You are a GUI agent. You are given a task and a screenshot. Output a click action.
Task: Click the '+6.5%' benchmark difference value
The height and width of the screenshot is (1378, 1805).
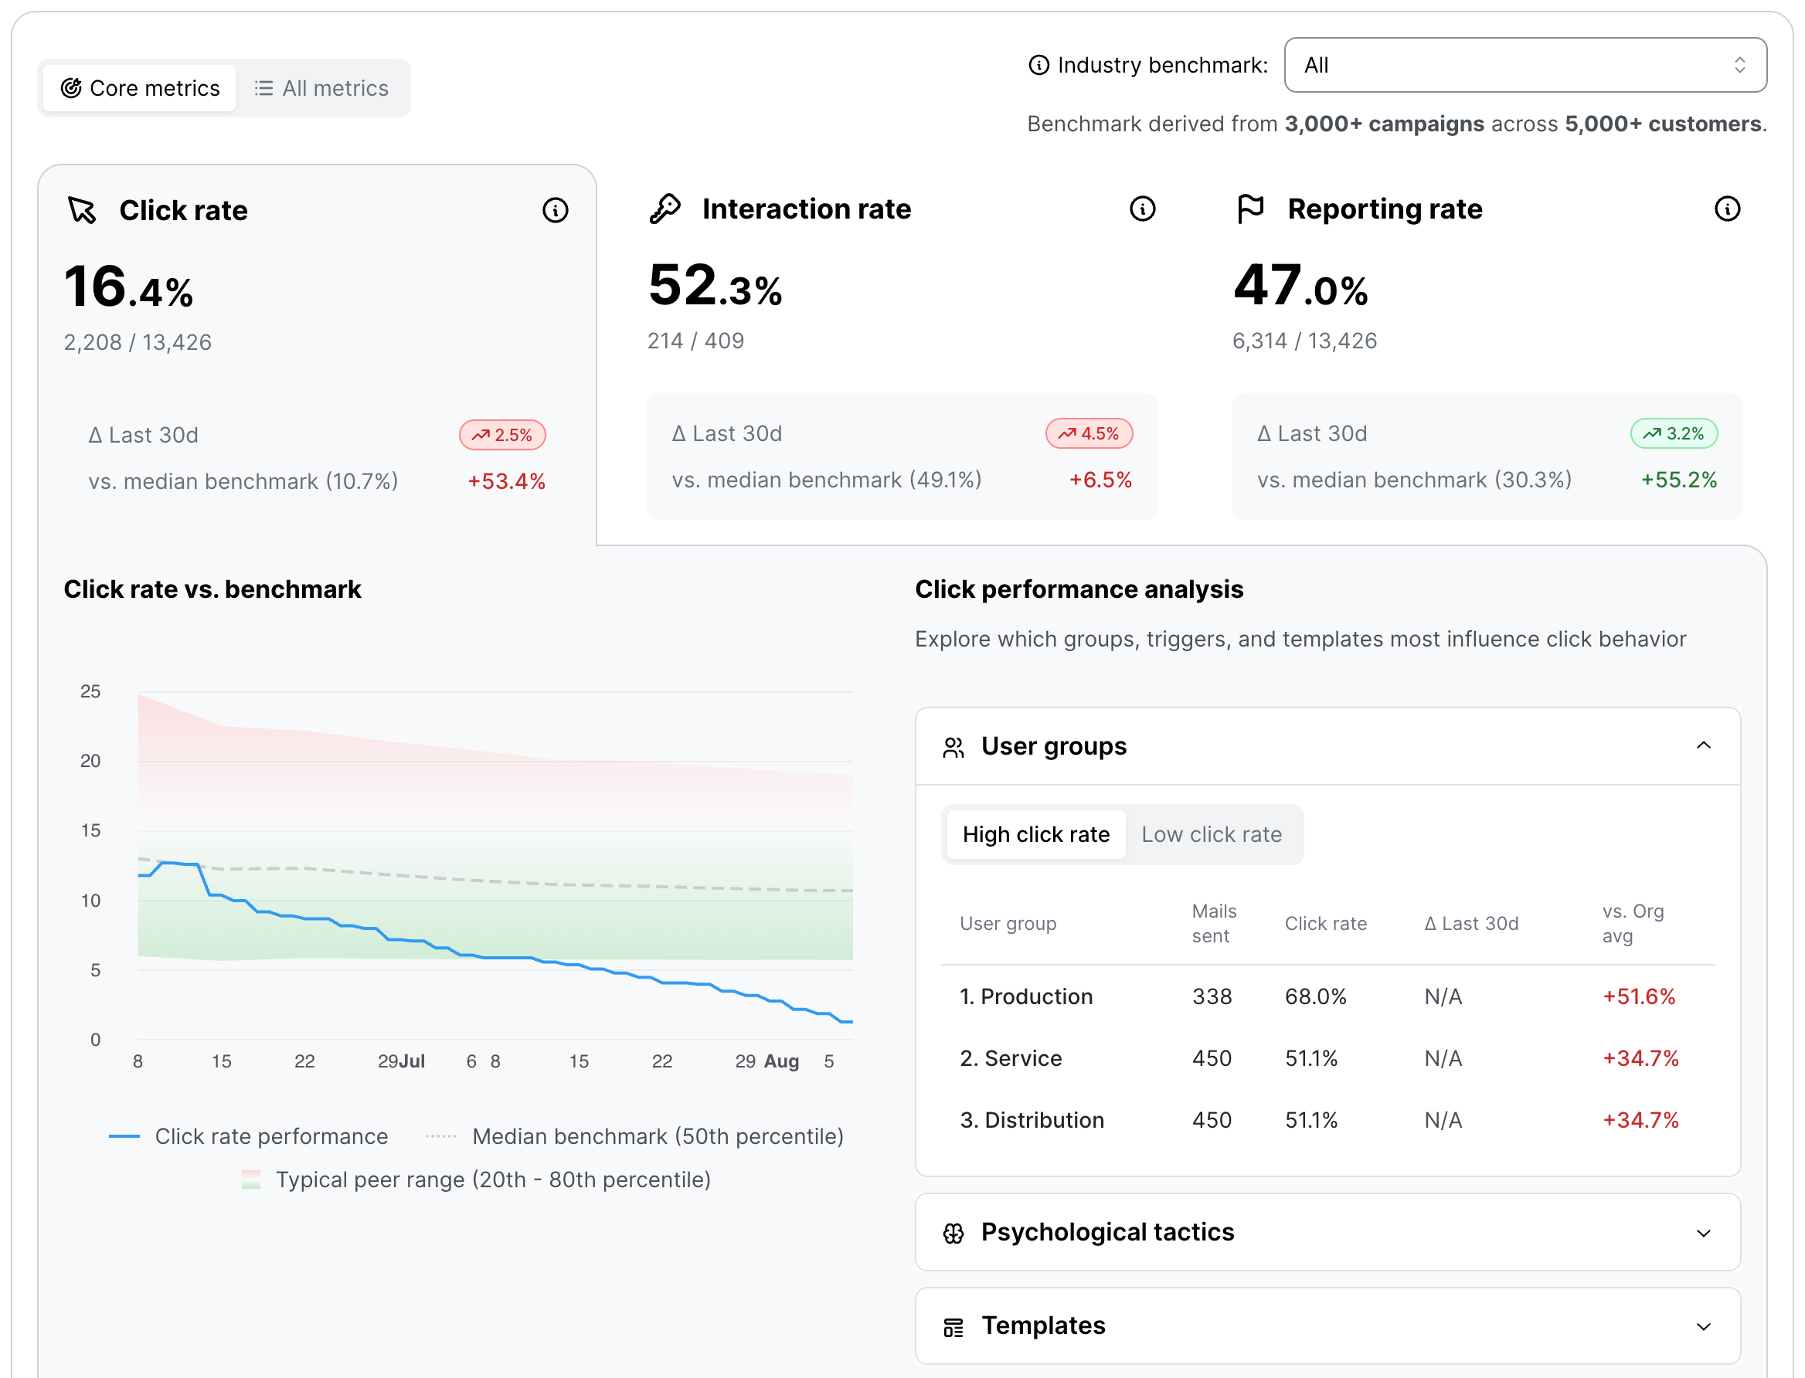pyautogui.click(x=1100, y=480)
